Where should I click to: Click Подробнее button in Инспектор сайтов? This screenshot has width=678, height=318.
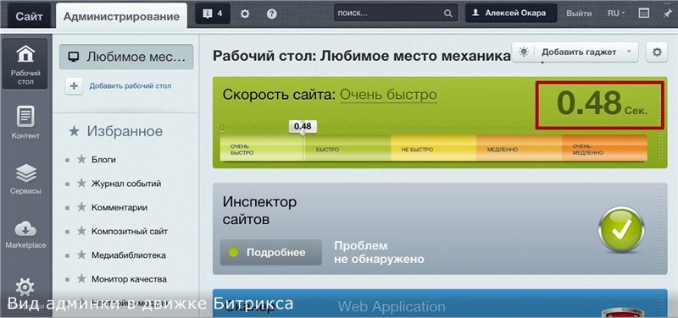pos(270,252)
